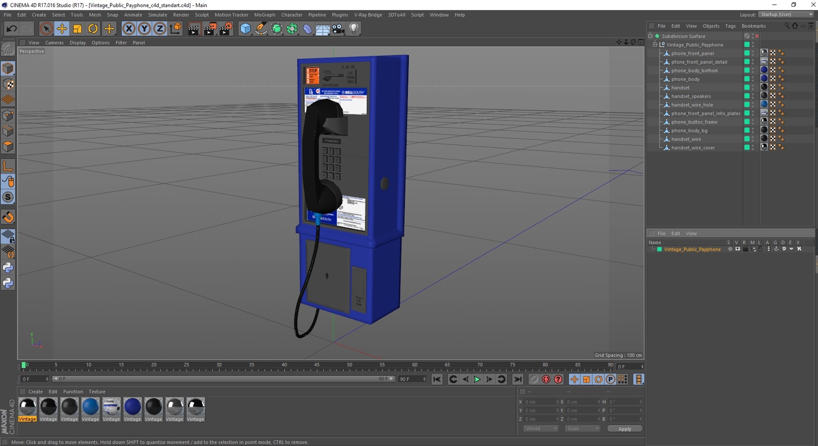Play animation forward
The width and height of the screenshot is (818, 446).
(x=477, y=379)
